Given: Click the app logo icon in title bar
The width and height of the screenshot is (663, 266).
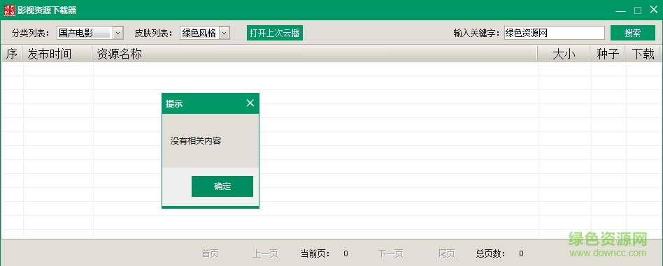Looking at the screenshot, I should pyautogui.click(x=10, y=10).
